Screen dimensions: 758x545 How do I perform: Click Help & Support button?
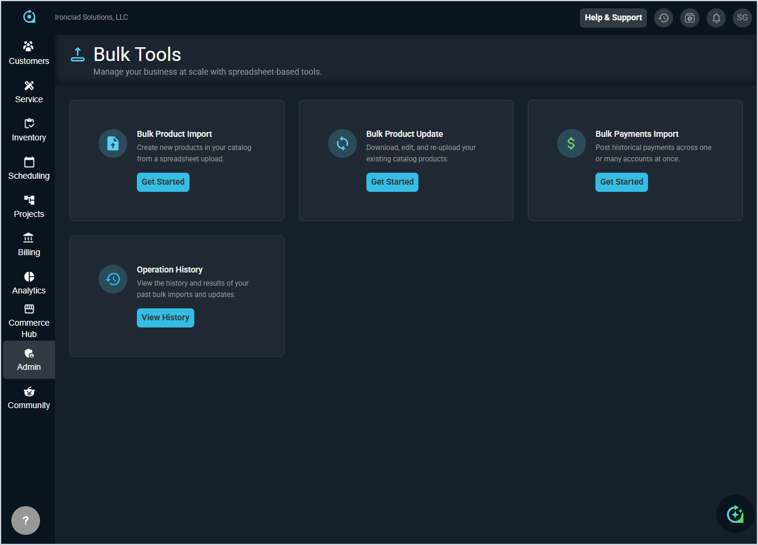tap(613, 18)
